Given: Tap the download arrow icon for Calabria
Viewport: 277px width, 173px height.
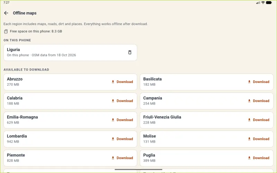Looking at the screenshot, I should pyautogui.click(x=113, y=101).
